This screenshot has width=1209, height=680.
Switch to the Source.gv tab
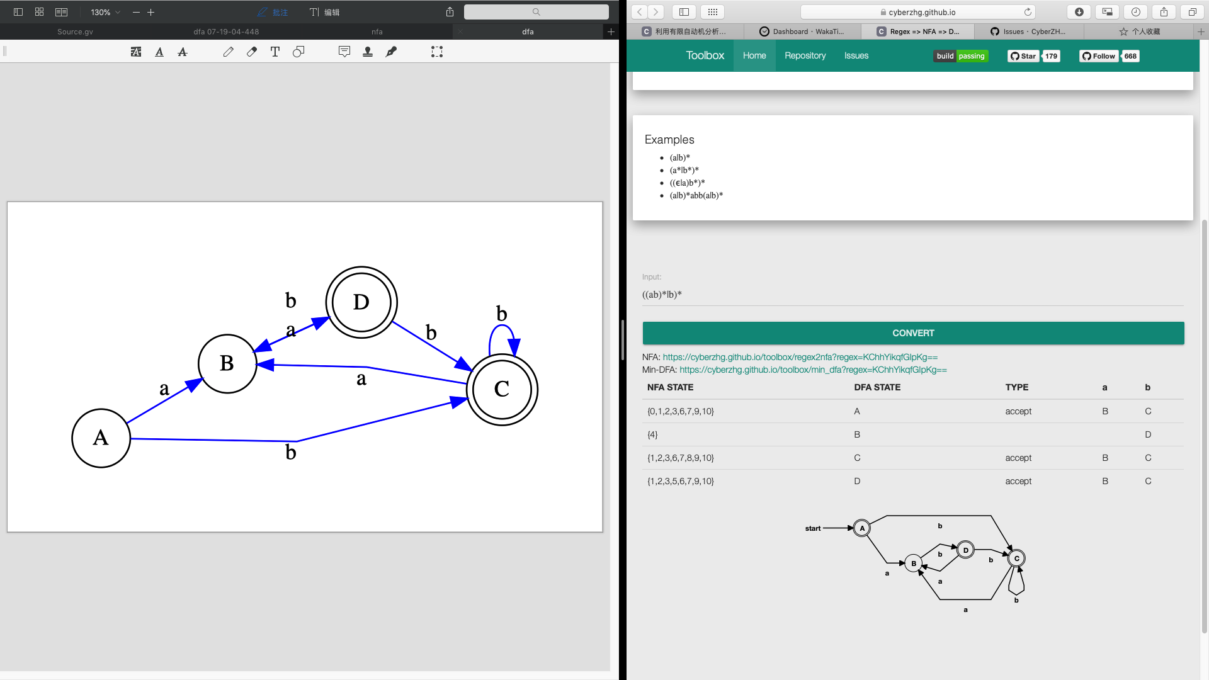coord(75,31)
